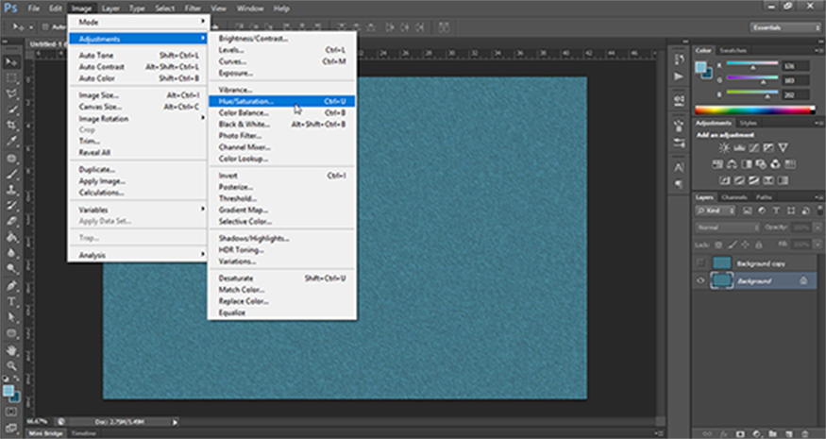826x439 pixels.
Task: Select the Background copy layer thumbnail
Action: [x=722, y=263]
